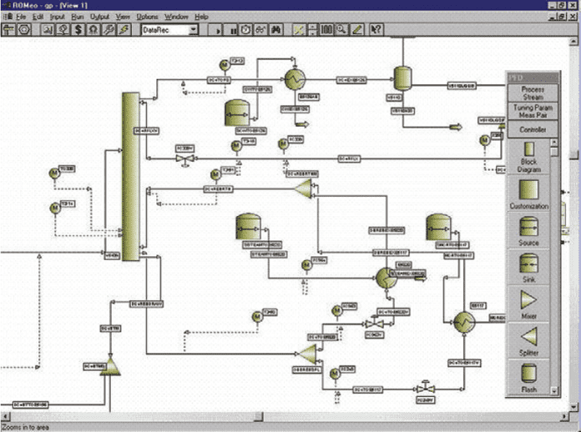Click the stopwatch timer toolbar icon
The width and height of the screenshot is (581, 432).
(246, 29)
